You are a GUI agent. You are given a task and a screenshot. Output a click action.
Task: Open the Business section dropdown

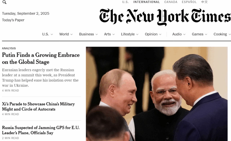click(x=88, y=34)
